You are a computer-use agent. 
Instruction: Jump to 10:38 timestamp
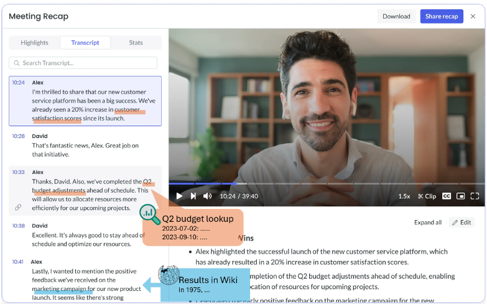click(18, 226)
